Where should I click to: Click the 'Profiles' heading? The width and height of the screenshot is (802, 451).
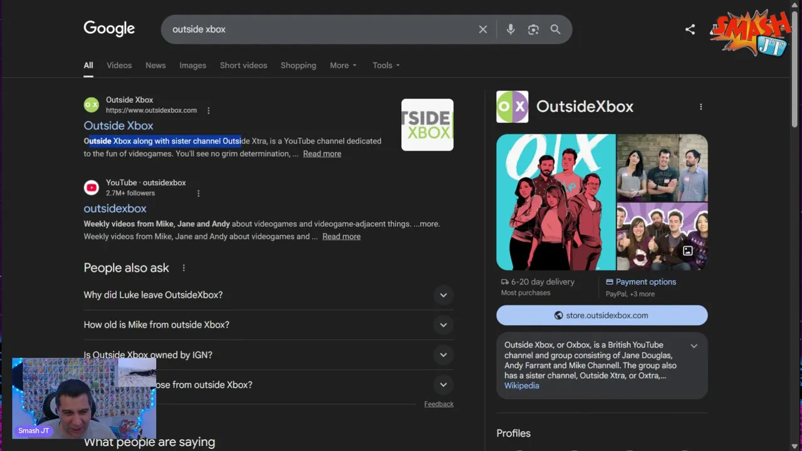coord(513,433)
